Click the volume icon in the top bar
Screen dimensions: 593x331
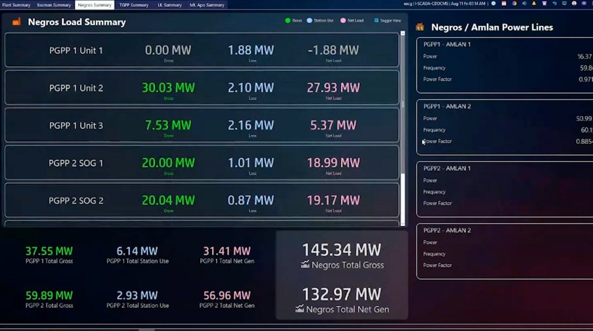525,3
